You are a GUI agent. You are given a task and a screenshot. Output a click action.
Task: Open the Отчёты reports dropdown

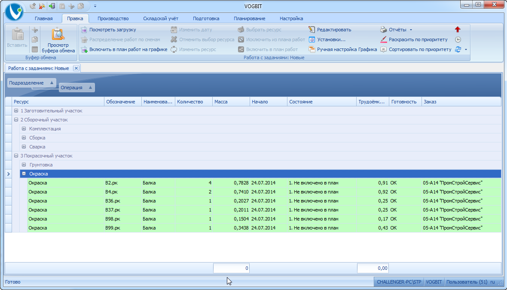pos(397,30)
